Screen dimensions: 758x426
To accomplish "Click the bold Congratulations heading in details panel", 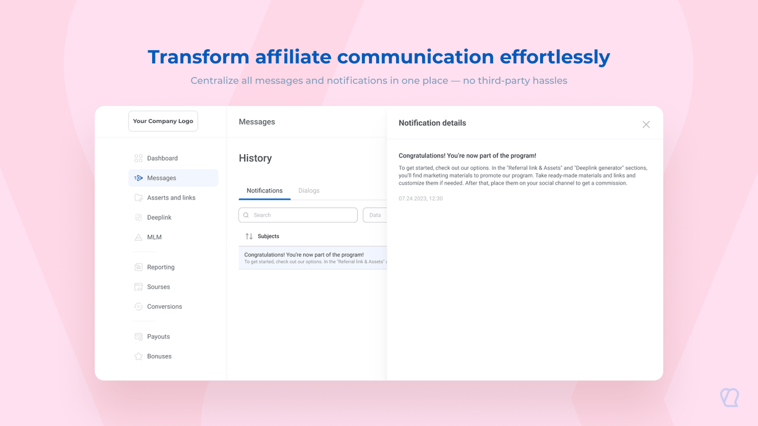I will click(x=467, y=156).
